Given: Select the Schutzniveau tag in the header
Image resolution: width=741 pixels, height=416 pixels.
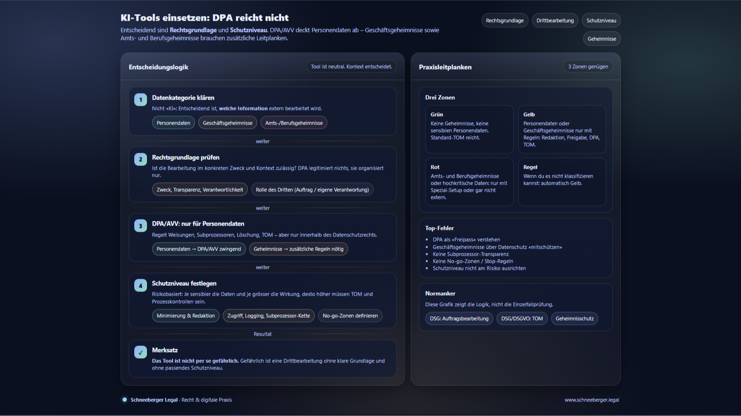Looking at the screenshot, I should coord(601,21).
